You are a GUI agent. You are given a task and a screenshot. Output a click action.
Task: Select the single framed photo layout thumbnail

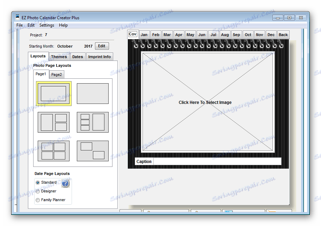[54, 93]
